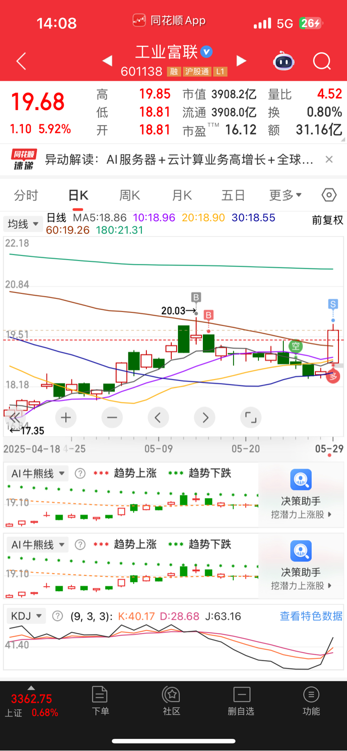Screen dimensions: 347x751
Task: Zoom out the K-line chart
Action: [x=112, y=417]
